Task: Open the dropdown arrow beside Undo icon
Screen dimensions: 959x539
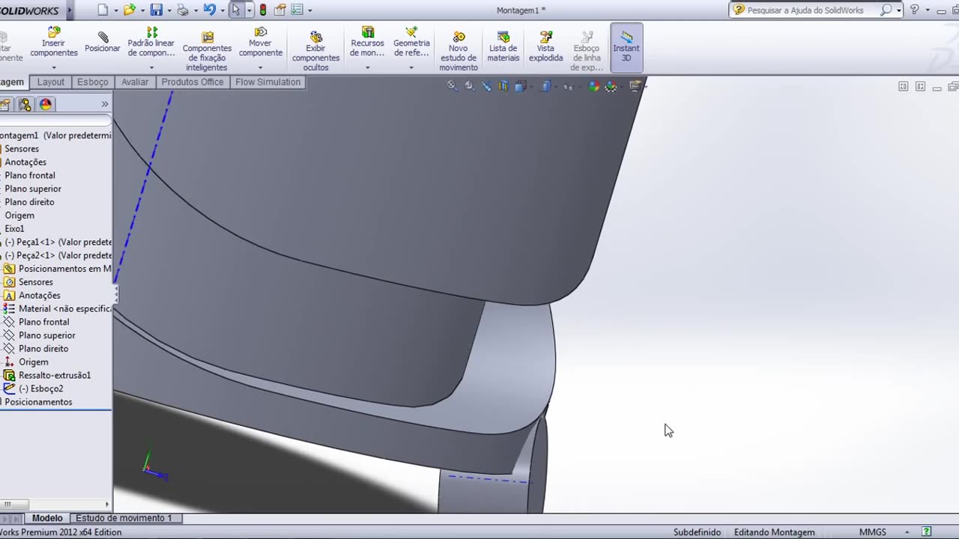Action: click(222, 10)
